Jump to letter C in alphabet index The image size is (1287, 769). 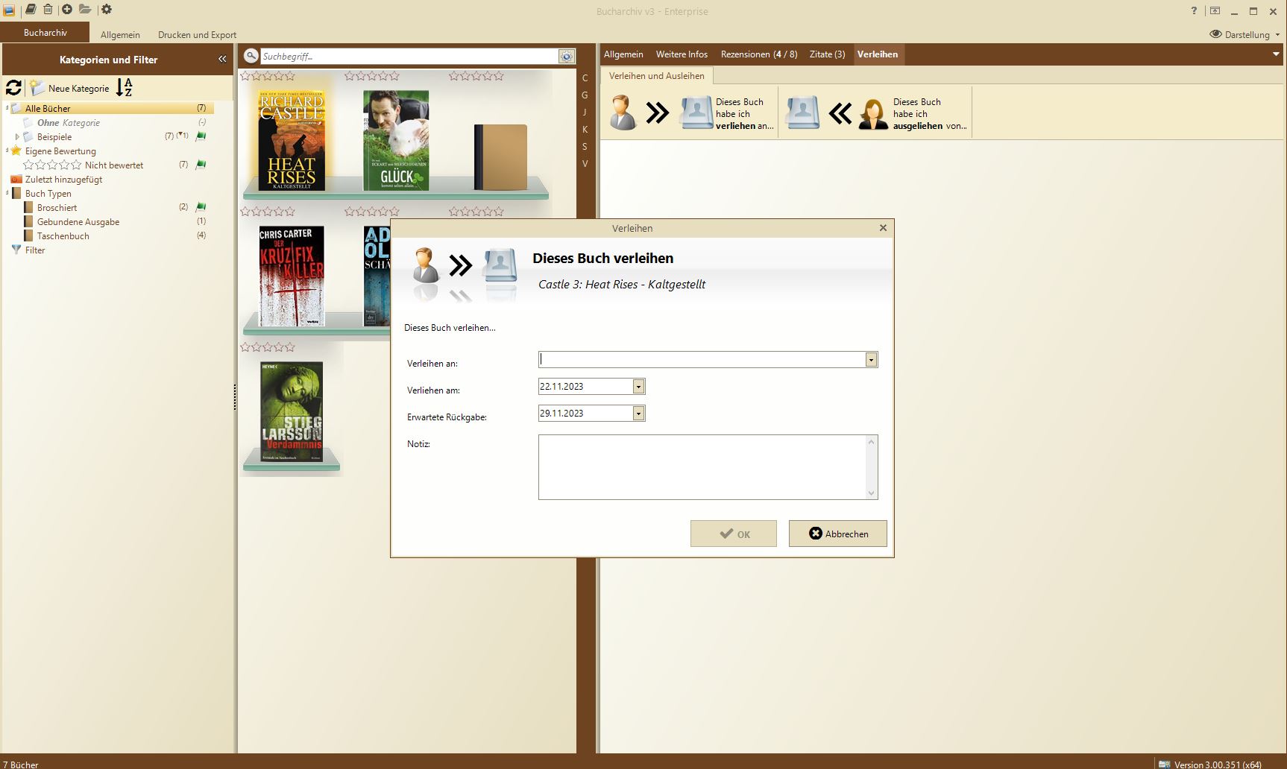(x=585, y=78)
